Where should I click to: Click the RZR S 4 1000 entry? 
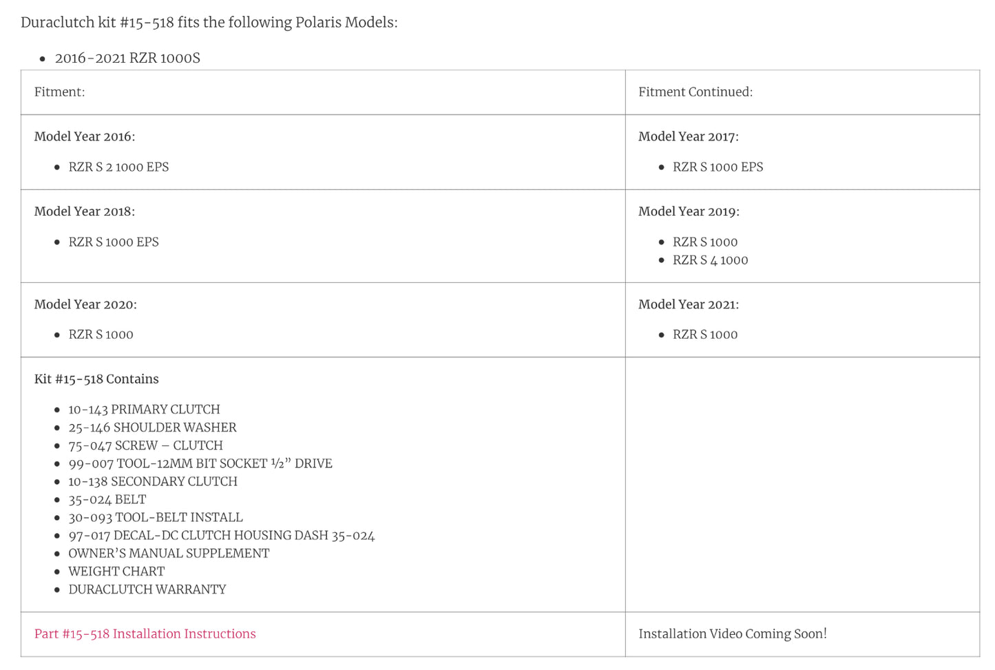710,260
